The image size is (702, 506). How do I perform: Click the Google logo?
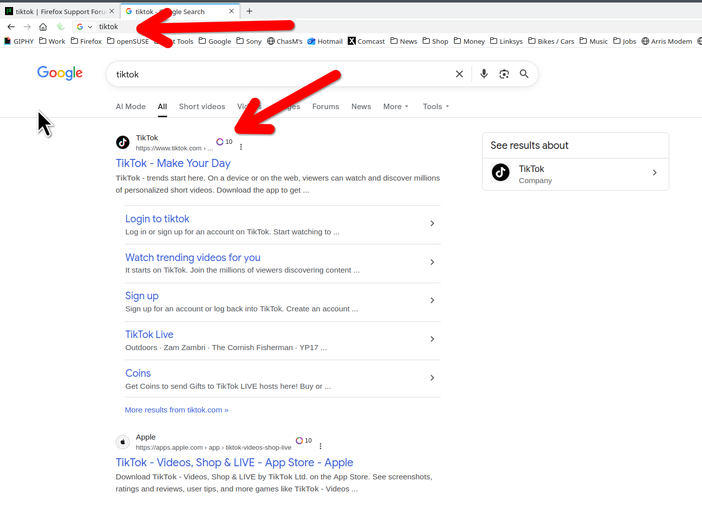[x=60, y=73]
